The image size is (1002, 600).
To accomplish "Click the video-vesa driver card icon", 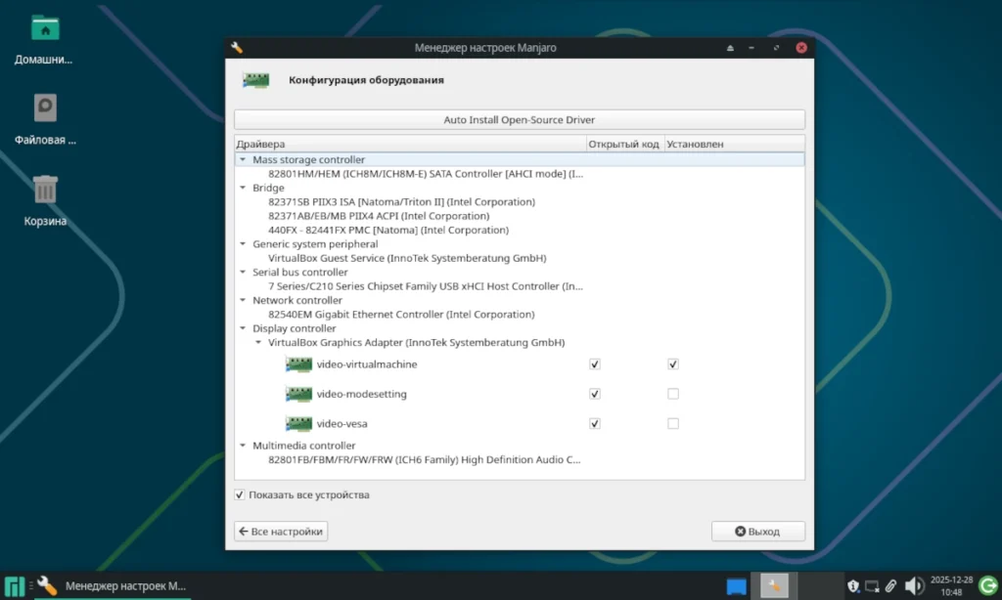I will (298, 423).
